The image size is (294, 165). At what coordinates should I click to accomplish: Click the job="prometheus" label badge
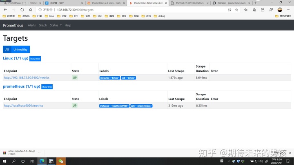[x=141, y=106]
